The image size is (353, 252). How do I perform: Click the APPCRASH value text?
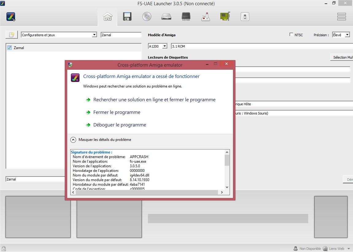[139, 157]
